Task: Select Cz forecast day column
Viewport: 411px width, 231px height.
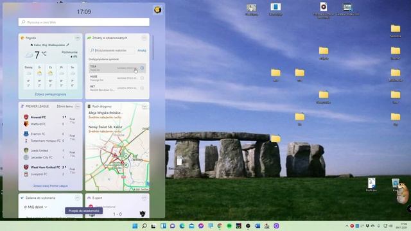Action: click(x=50, y=76)
